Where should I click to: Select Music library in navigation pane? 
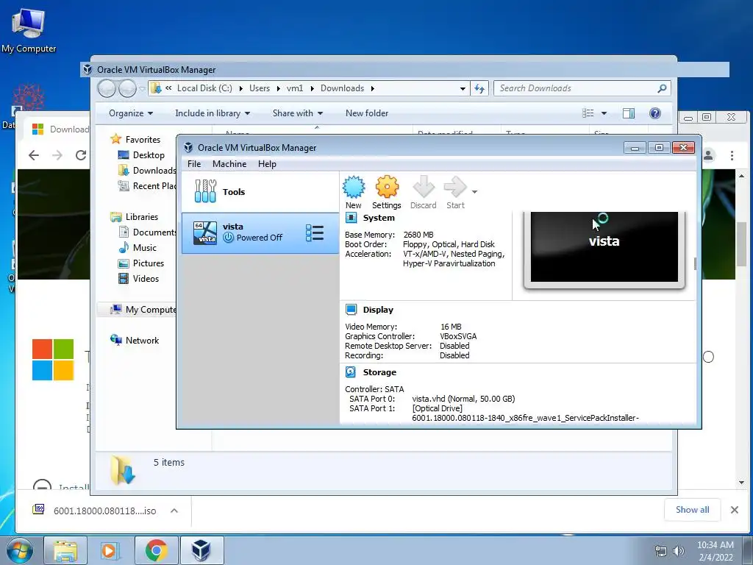(x=145, y=248)
